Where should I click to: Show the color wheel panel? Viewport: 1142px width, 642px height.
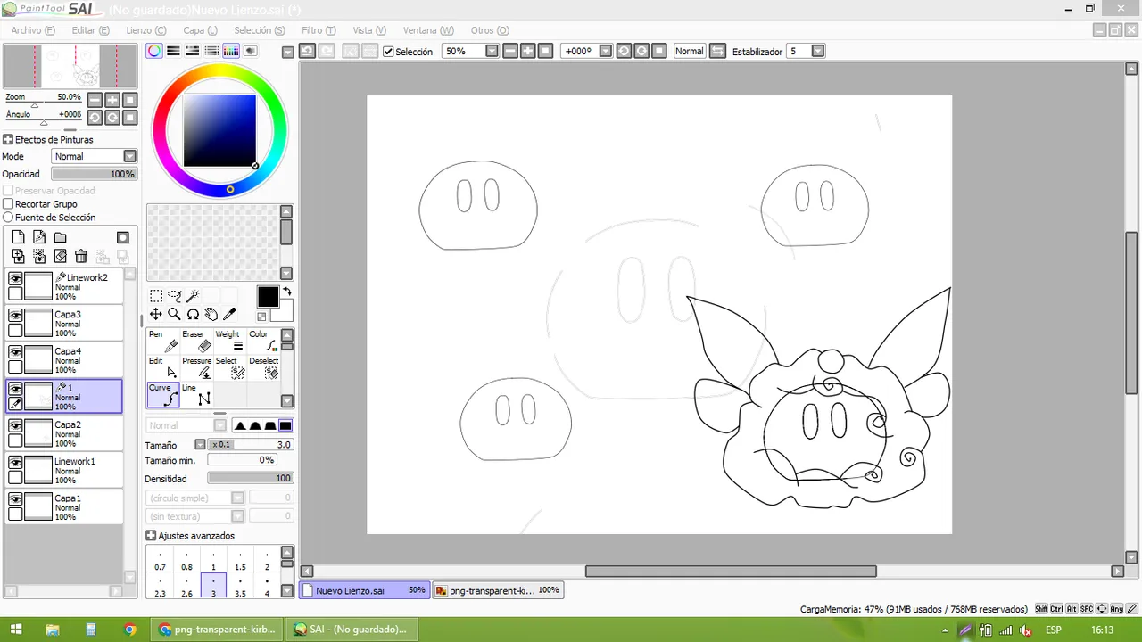tap(154, 51)
